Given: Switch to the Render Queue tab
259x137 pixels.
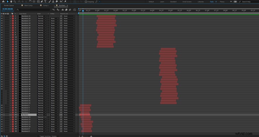Looking at the screenshot, I should 9,5.
